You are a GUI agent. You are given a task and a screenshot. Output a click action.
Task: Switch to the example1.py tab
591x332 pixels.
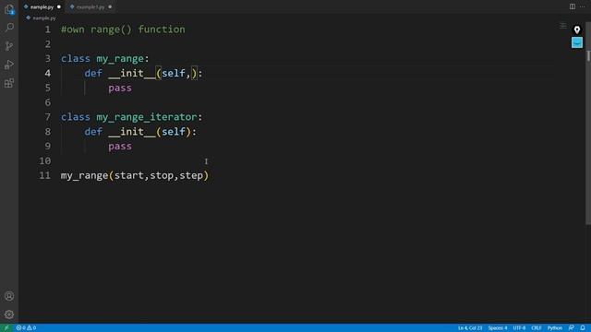point(90,6)
